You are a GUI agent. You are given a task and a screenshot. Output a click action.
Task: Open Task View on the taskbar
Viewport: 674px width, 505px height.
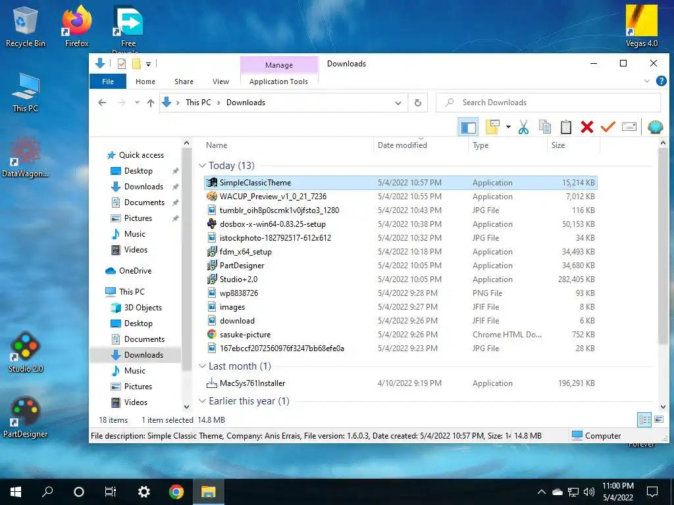[111, 492]
